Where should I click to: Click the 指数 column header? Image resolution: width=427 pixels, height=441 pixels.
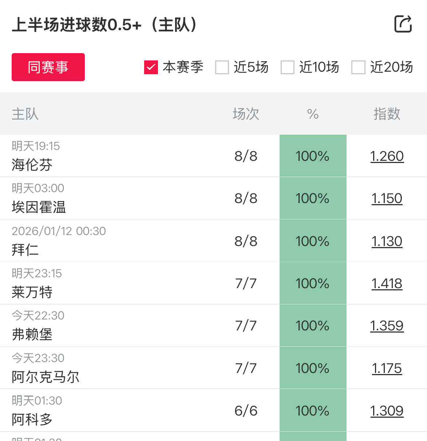(x=387, y=114)
